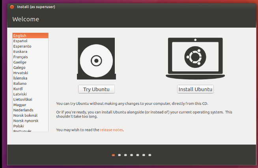Open the release notes link
Screen dimensions: 258x168
pos(111,130)
